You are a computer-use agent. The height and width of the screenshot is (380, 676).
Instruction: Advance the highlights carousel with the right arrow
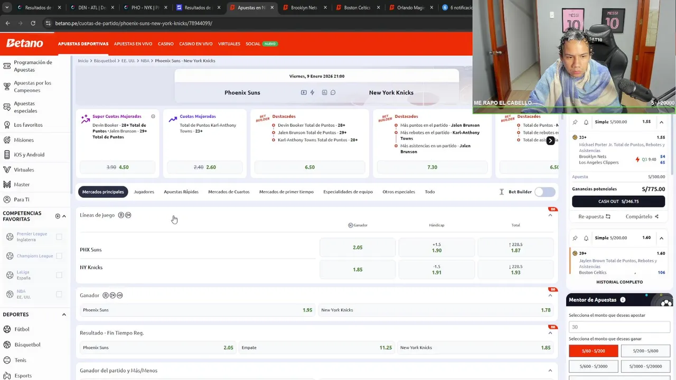550,140
